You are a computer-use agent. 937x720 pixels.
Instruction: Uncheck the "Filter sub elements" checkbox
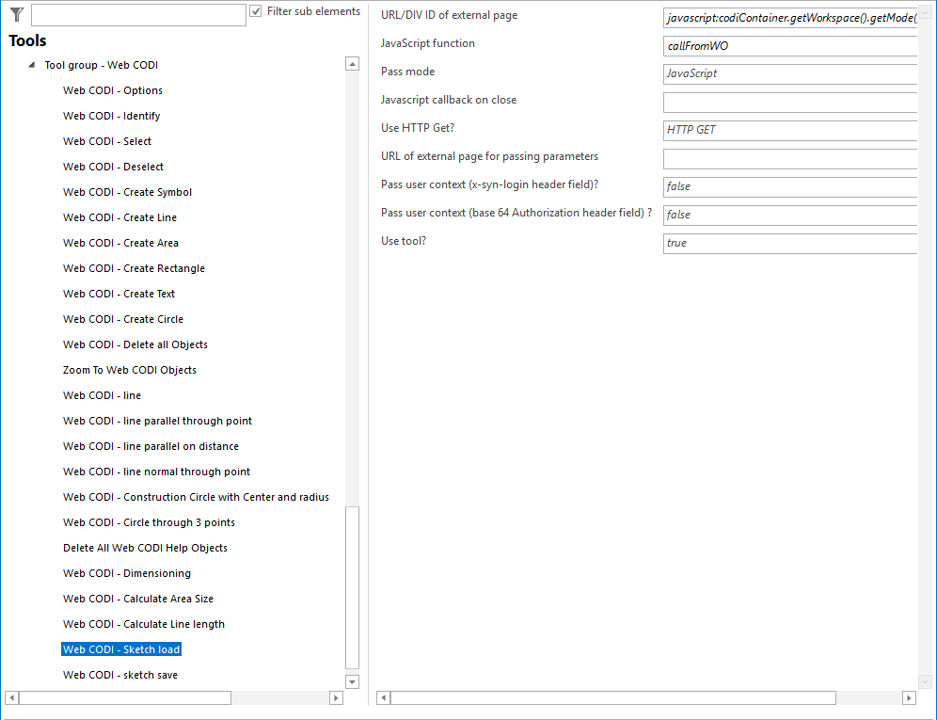[254, 11]
